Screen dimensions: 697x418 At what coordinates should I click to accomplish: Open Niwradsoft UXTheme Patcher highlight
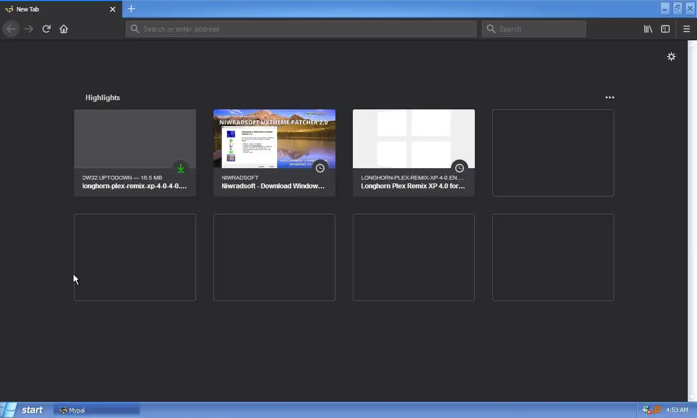pyautogui.click(x=274, y=153)
